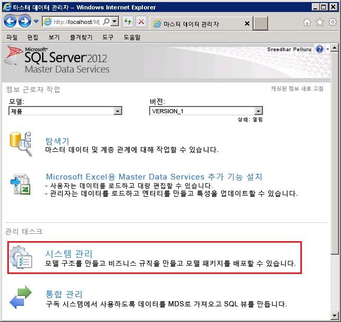Open the 시스템 관리 link

pos(69,254)
